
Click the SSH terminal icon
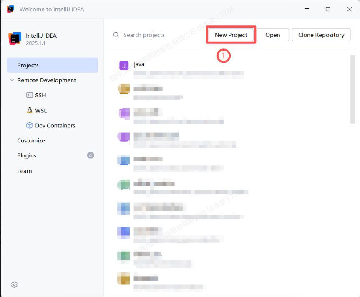pyautogui.click(x=30, y=95)
